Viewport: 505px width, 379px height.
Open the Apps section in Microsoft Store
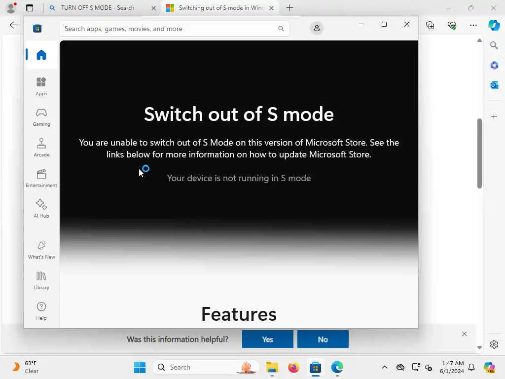[41, 87]
